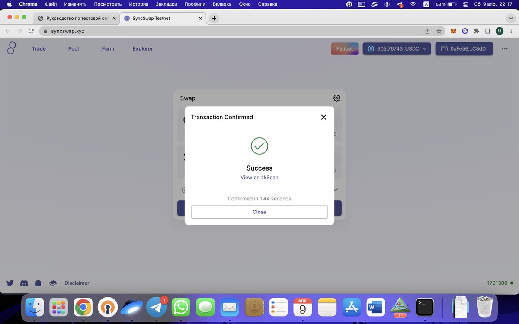Bookmark this page with star icon
The height and width of the screenshot is (324, 519).
coord(439,31)
